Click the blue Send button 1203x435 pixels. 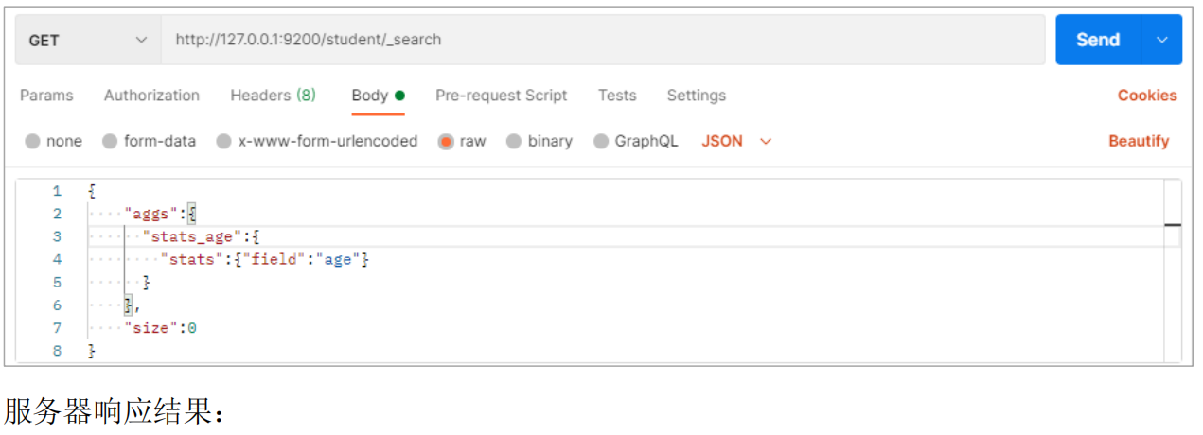[1098, 40]
